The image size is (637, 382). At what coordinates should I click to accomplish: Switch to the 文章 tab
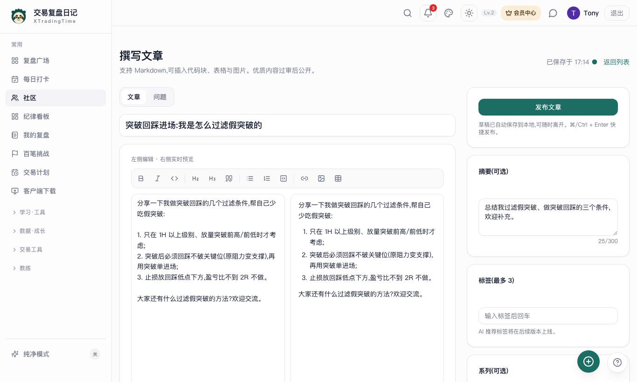pyautogui.click(x=134, y=97)
